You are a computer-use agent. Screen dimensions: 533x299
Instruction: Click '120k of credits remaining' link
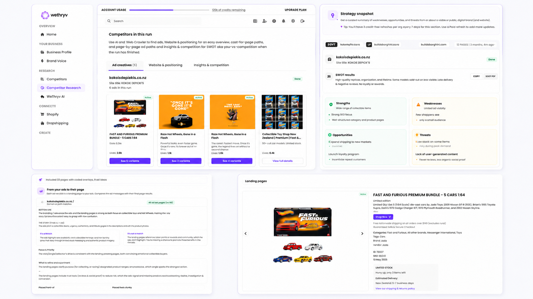229,10
